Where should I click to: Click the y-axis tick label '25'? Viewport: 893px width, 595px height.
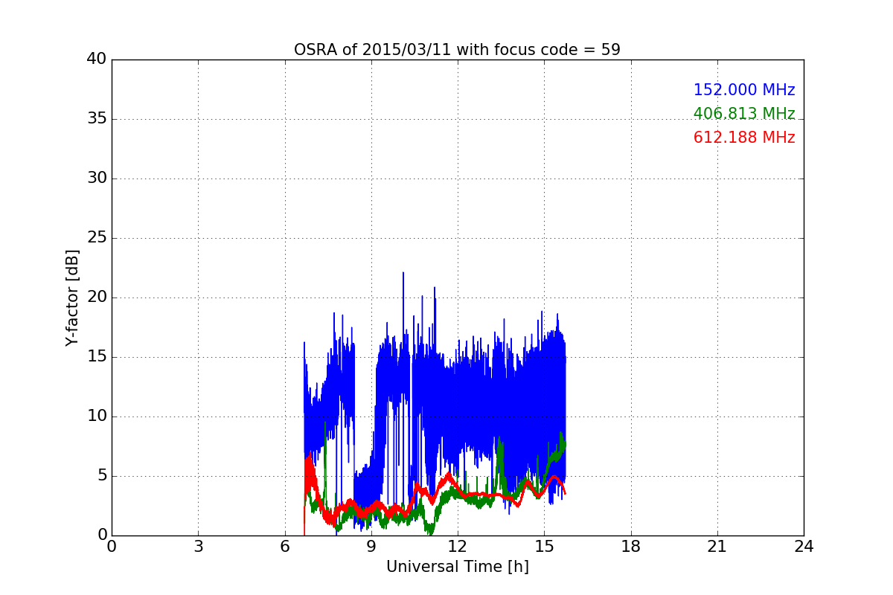point(97,238)
